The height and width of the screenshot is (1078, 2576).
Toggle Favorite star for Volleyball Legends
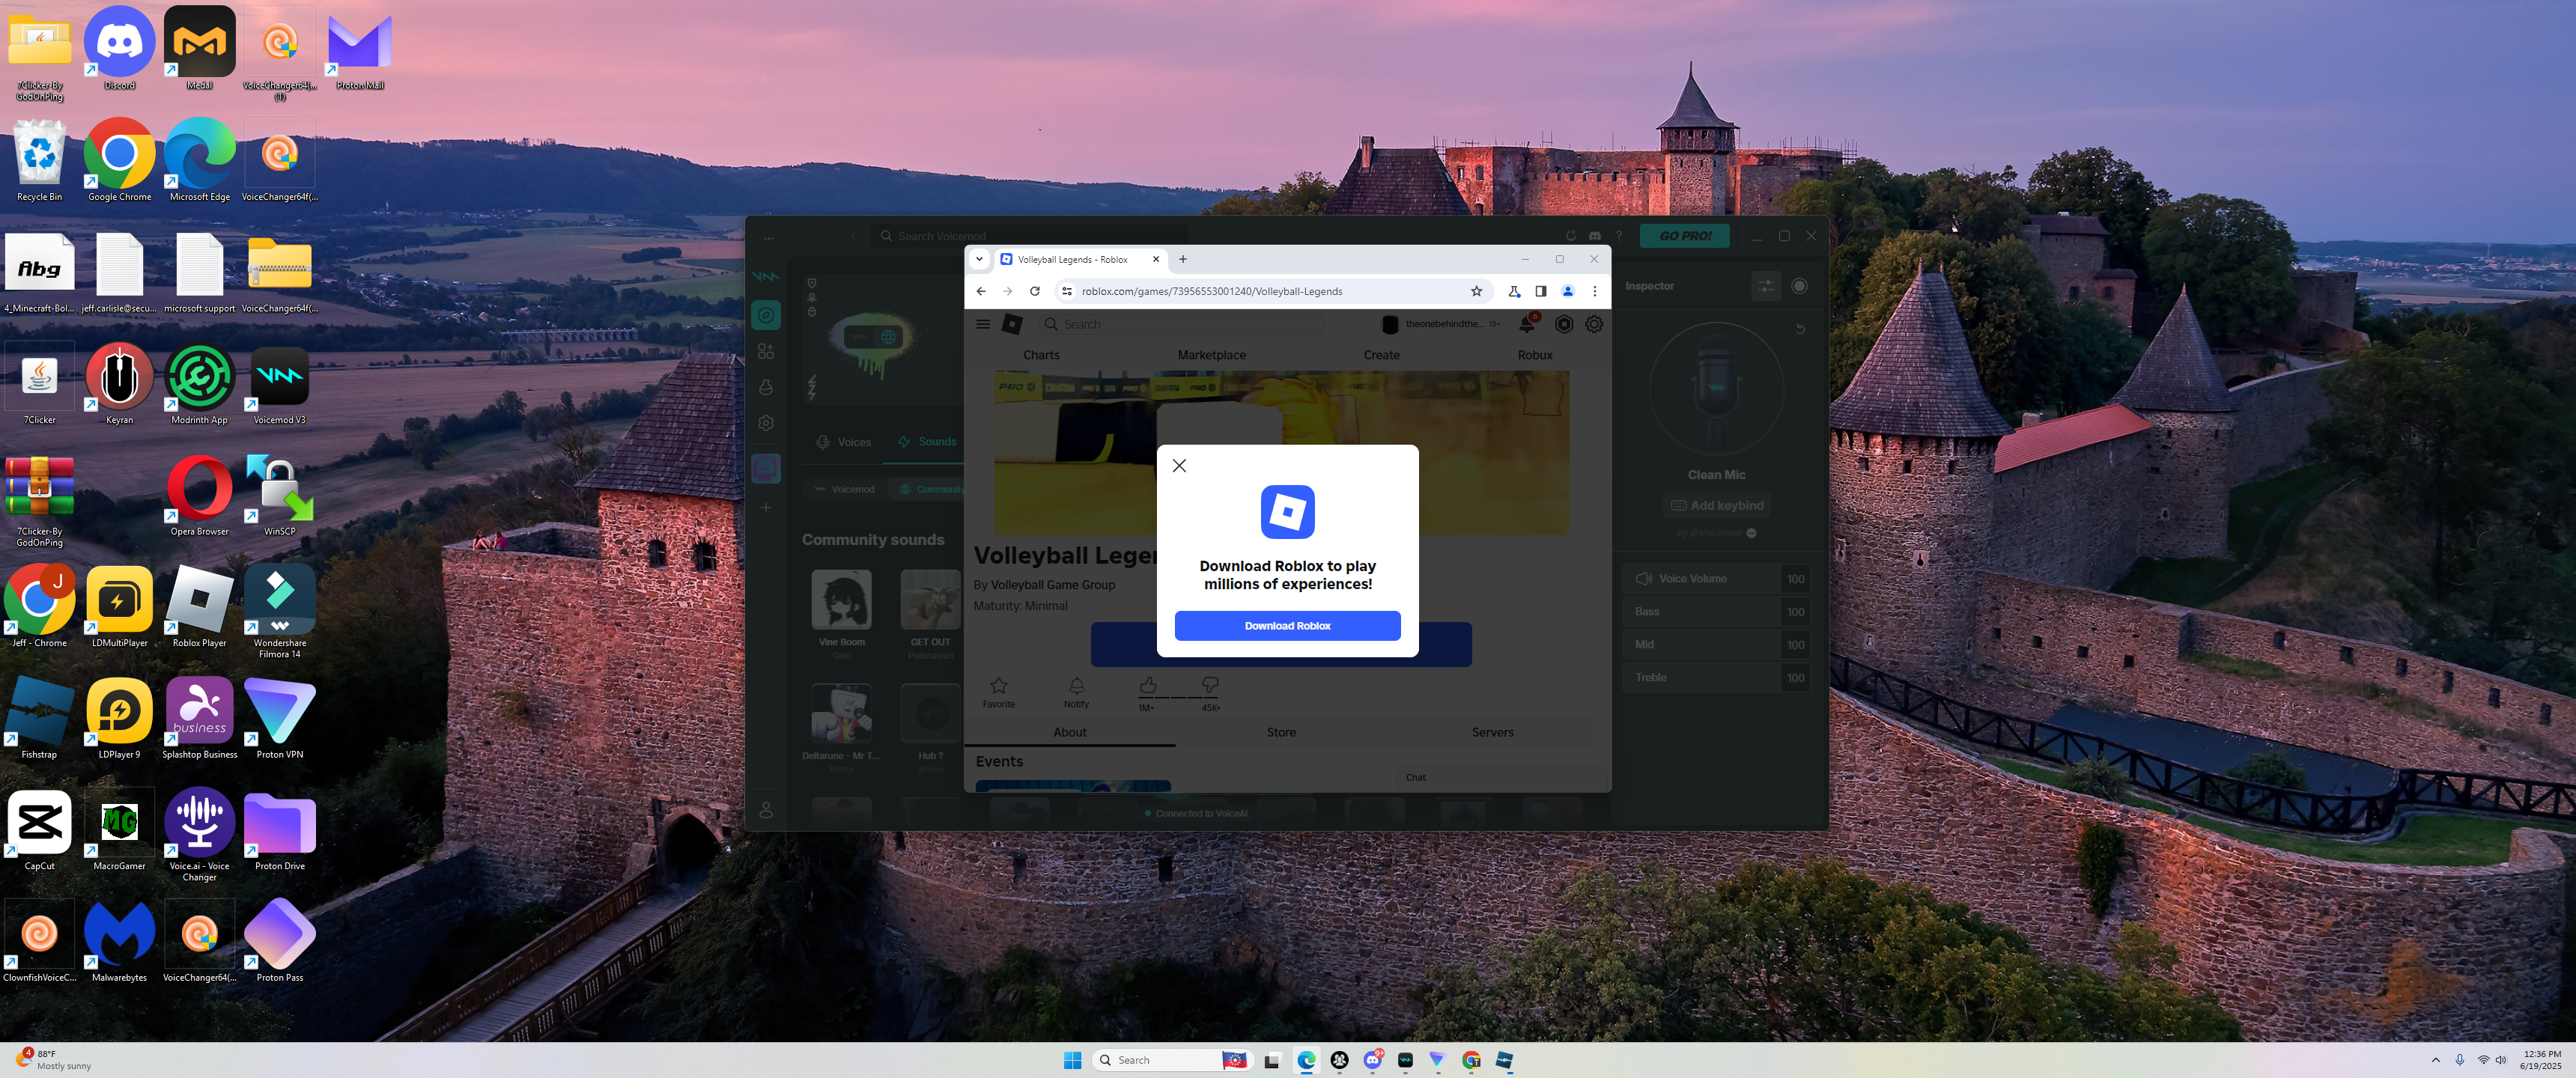click(998, 686)
